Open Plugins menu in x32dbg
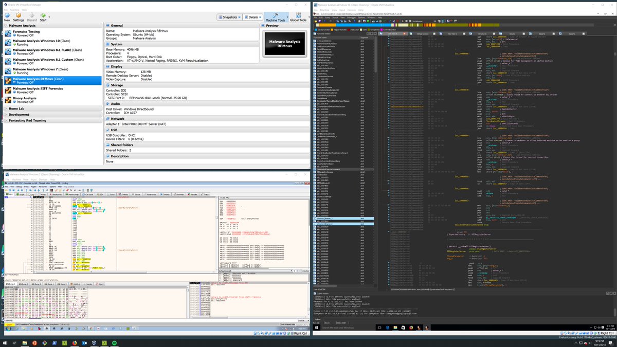The image size is (617, 347). pos(33,187)
